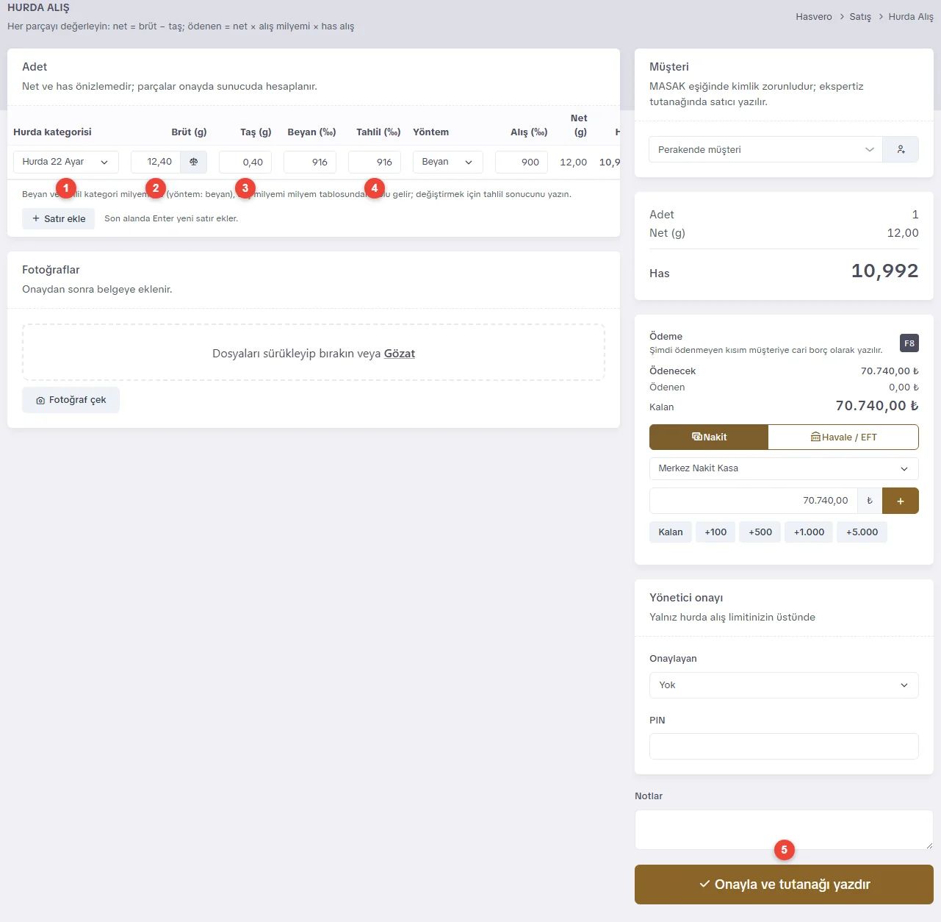This screenshot has height=922, width=941.
Task: Expand the Perakende müşteri customer selector
Action: 765,149
